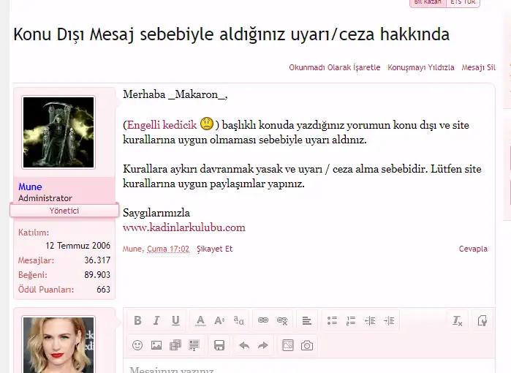This screenshot has height=373, width=511.
Task: Open the smilies picker
Action: (x=137, y=345)
